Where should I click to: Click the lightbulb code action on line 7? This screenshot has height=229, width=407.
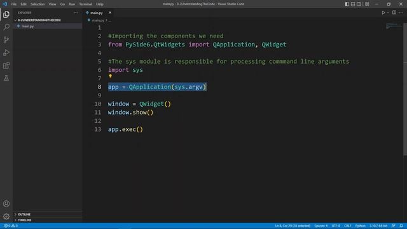[110, 76]
